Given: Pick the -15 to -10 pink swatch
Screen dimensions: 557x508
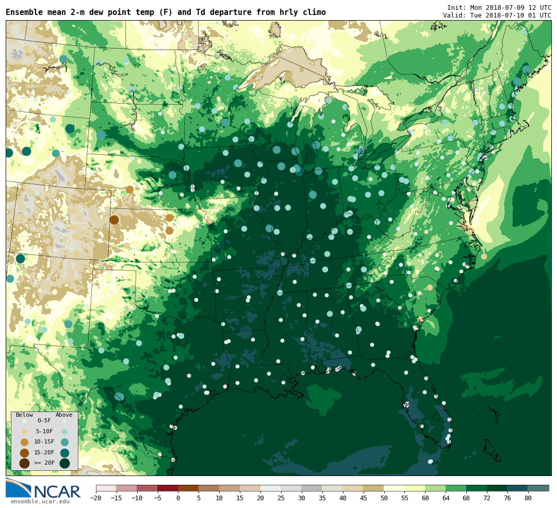Looking at the screenshot, I should point(127,488).
